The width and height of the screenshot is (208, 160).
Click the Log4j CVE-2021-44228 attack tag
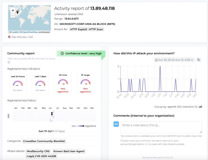(41, 156)
